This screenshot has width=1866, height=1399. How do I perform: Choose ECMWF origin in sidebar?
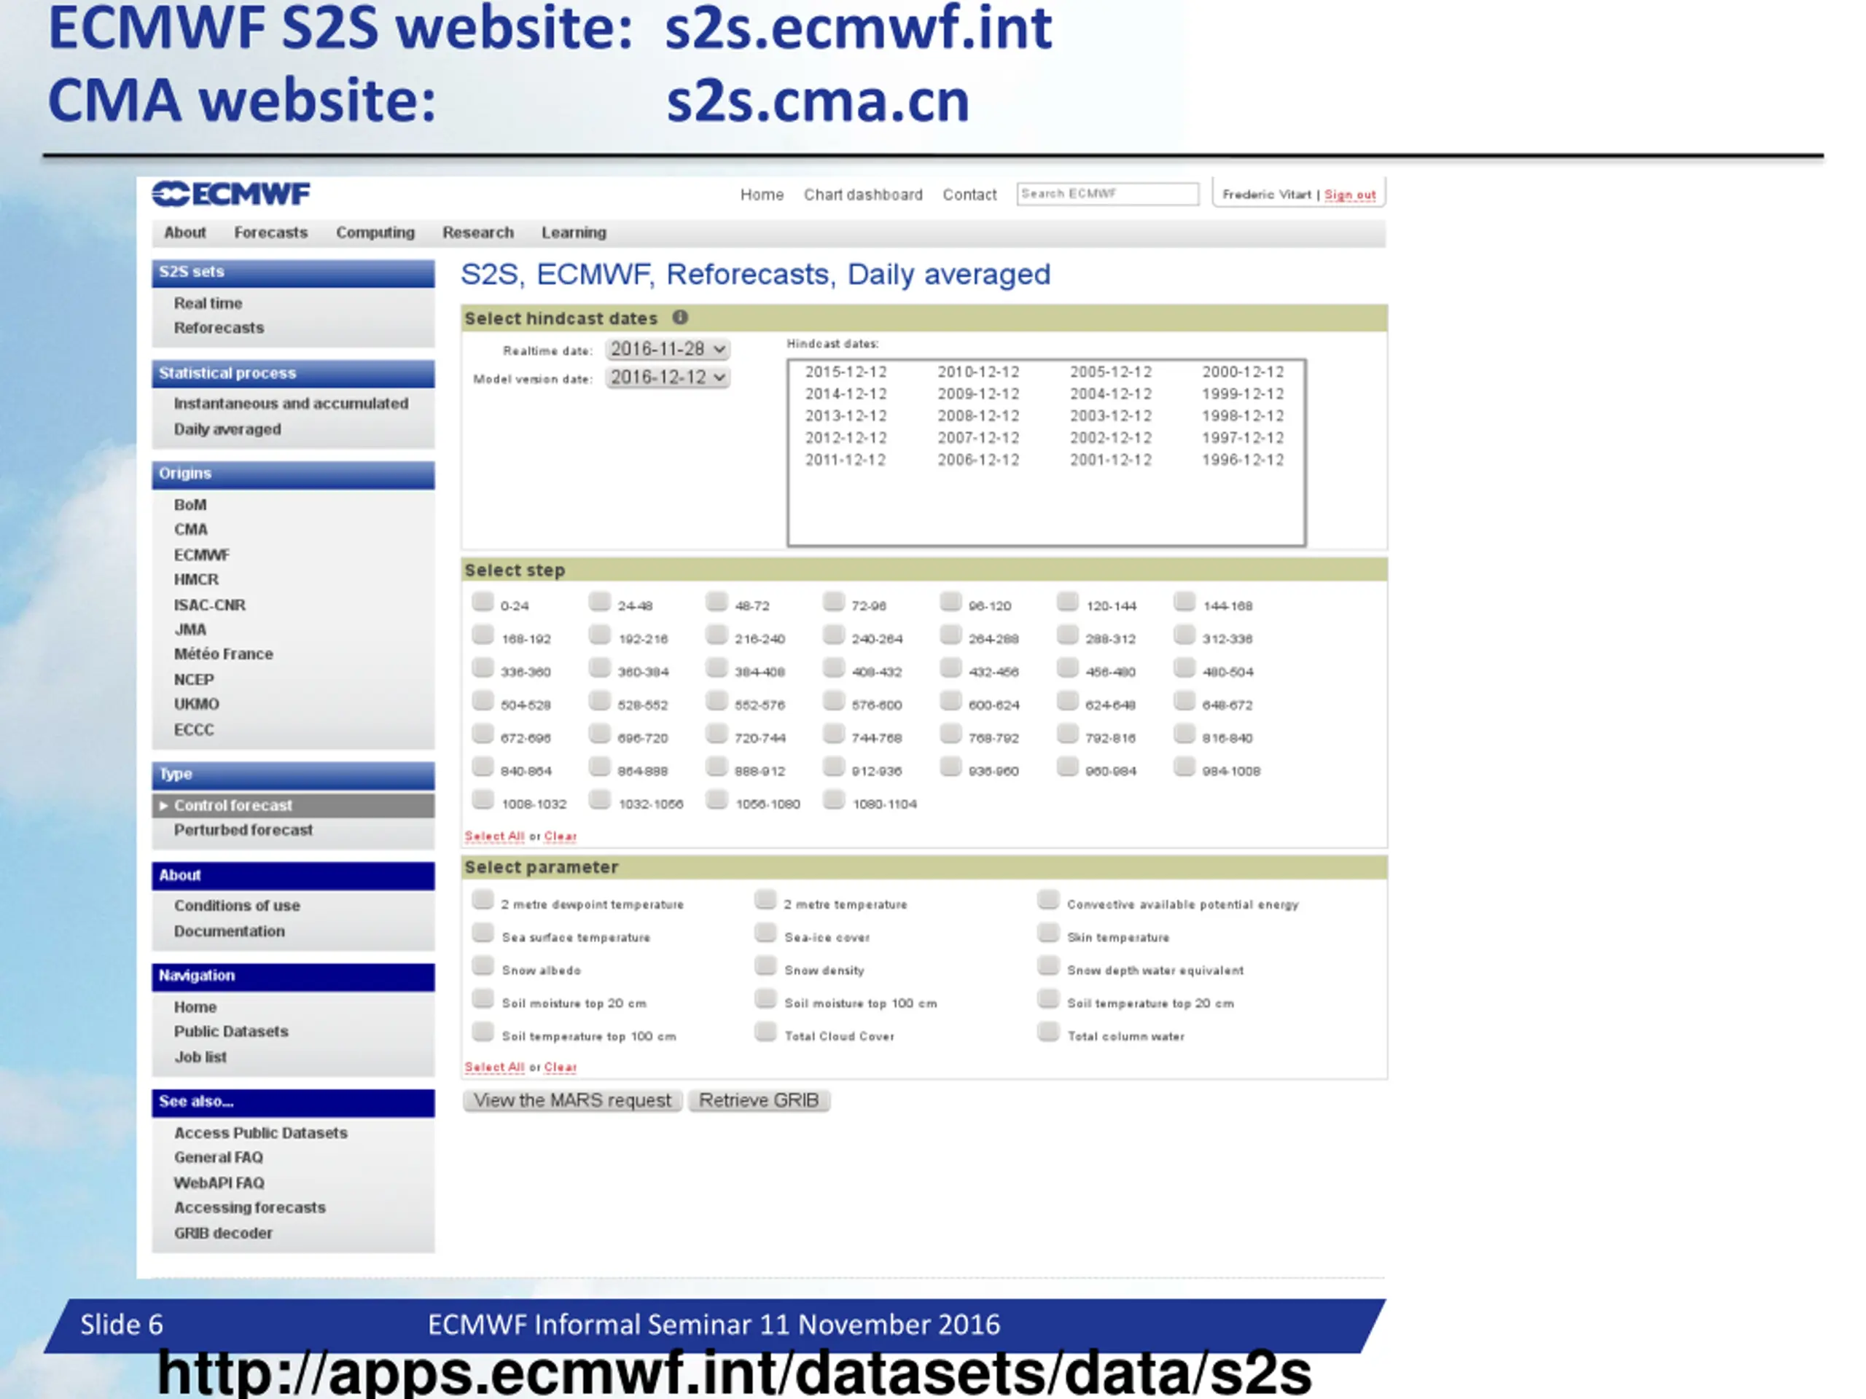click(x=202, y=555)
